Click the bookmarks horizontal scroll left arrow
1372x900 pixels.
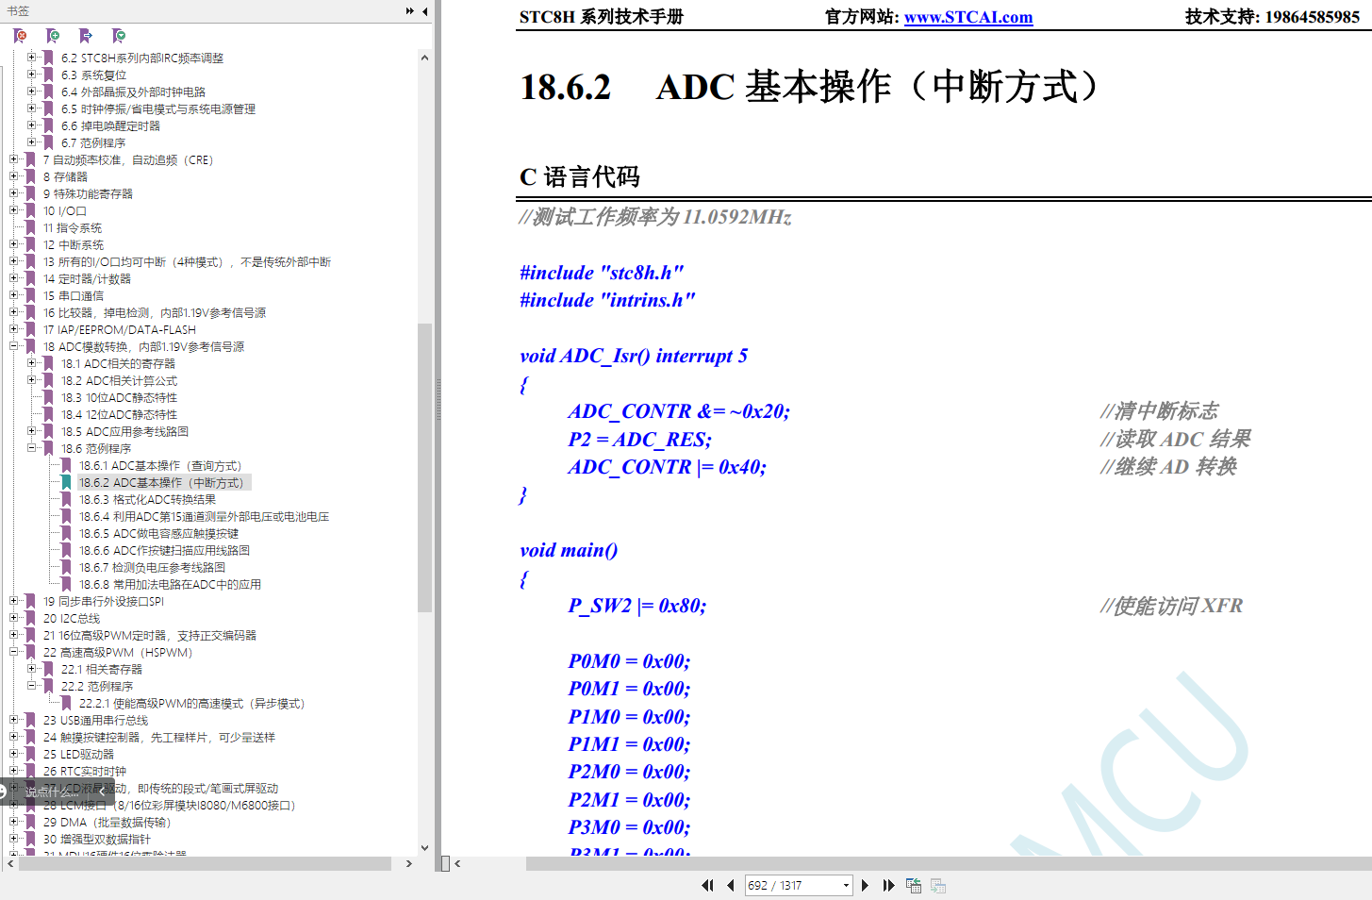(10, 863)
